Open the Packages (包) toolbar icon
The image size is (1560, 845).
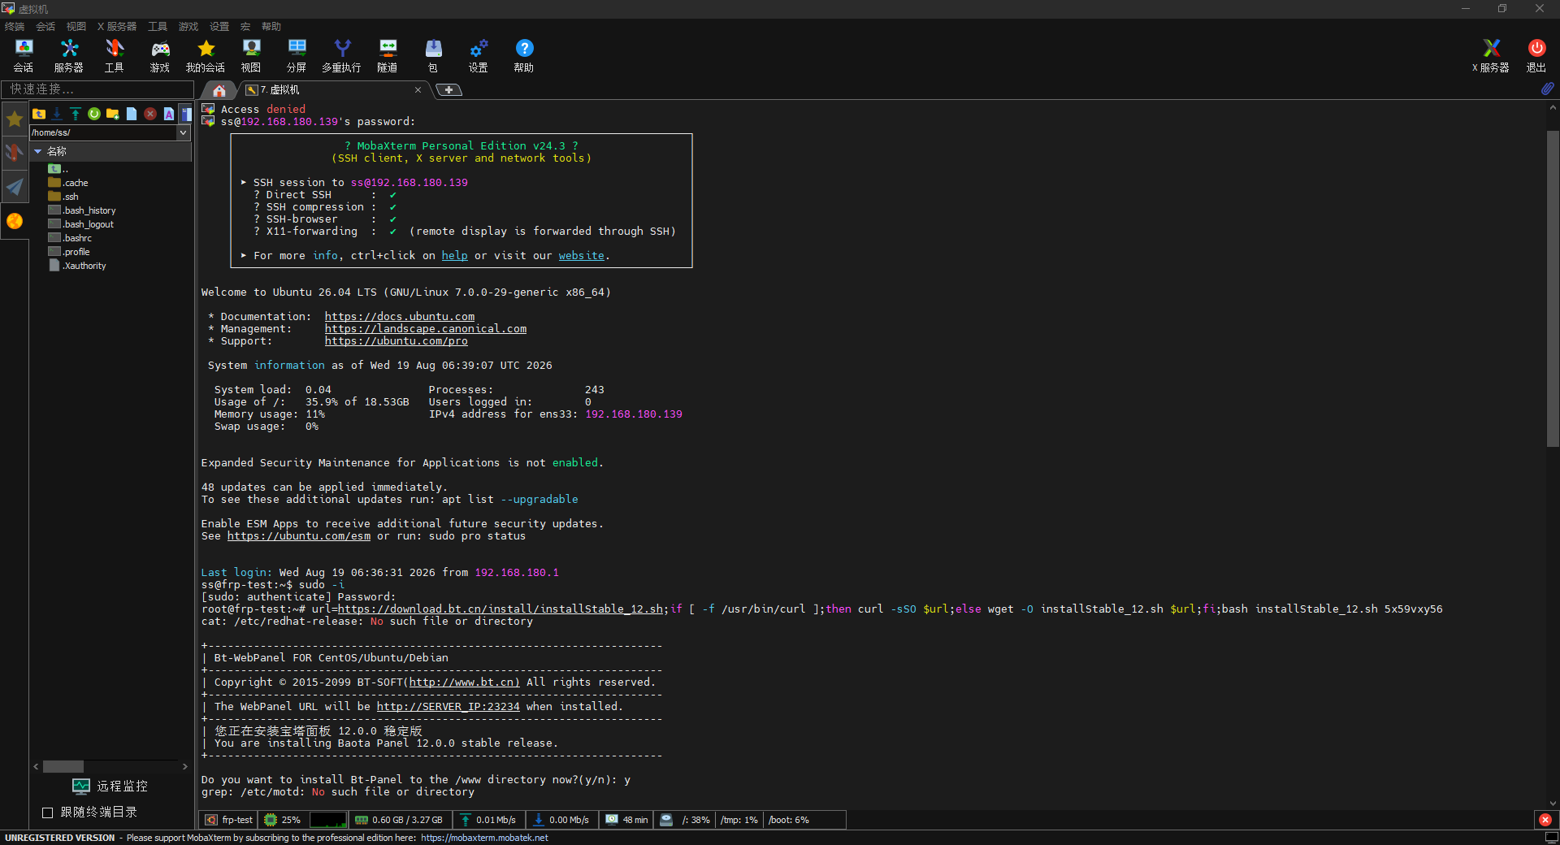(x=433, y=56)
